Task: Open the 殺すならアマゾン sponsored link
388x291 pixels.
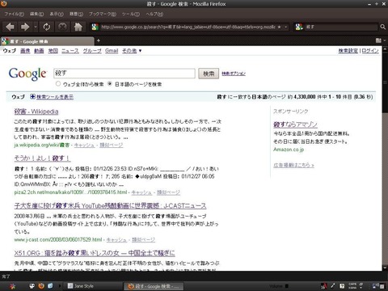Action: [x=295, y=124]
